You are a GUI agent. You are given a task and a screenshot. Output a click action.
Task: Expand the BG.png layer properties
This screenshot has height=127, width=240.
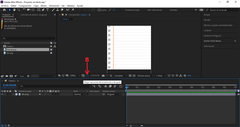[x=13, y=94]
